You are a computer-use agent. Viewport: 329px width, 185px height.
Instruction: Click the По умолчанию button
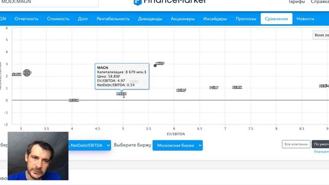click(320, 144)
